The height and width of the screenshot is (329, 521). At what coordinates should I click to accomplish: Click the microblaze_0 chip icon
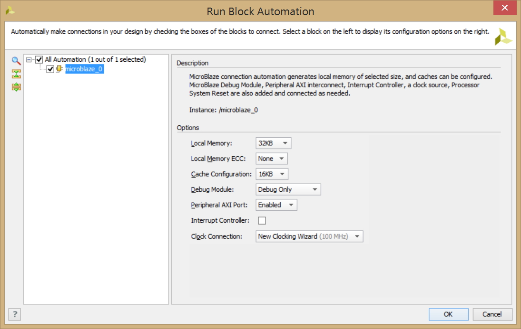(59, 69)
